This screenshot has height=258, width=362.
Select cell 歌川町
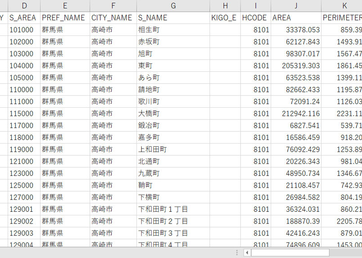point(173,101)
